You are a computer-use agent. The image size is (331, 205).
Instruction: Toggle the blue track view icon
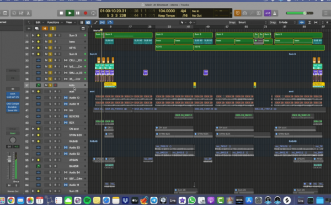[x=88, y=23]
